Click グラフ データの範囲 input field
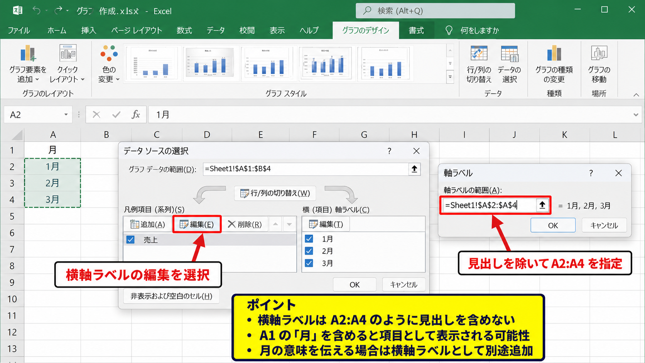This screenshot has width=645, height=363. pyautogui.click(x=306, y=169)
